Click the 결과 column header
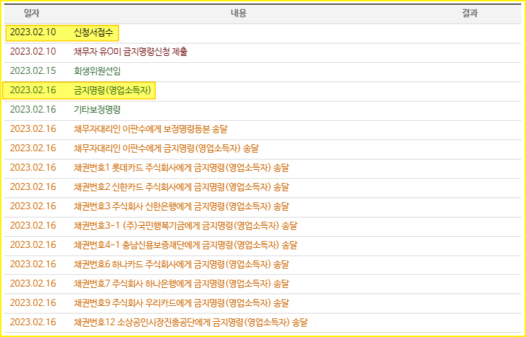Viewport: 526px width, 337px height. (x=470, y=13)
